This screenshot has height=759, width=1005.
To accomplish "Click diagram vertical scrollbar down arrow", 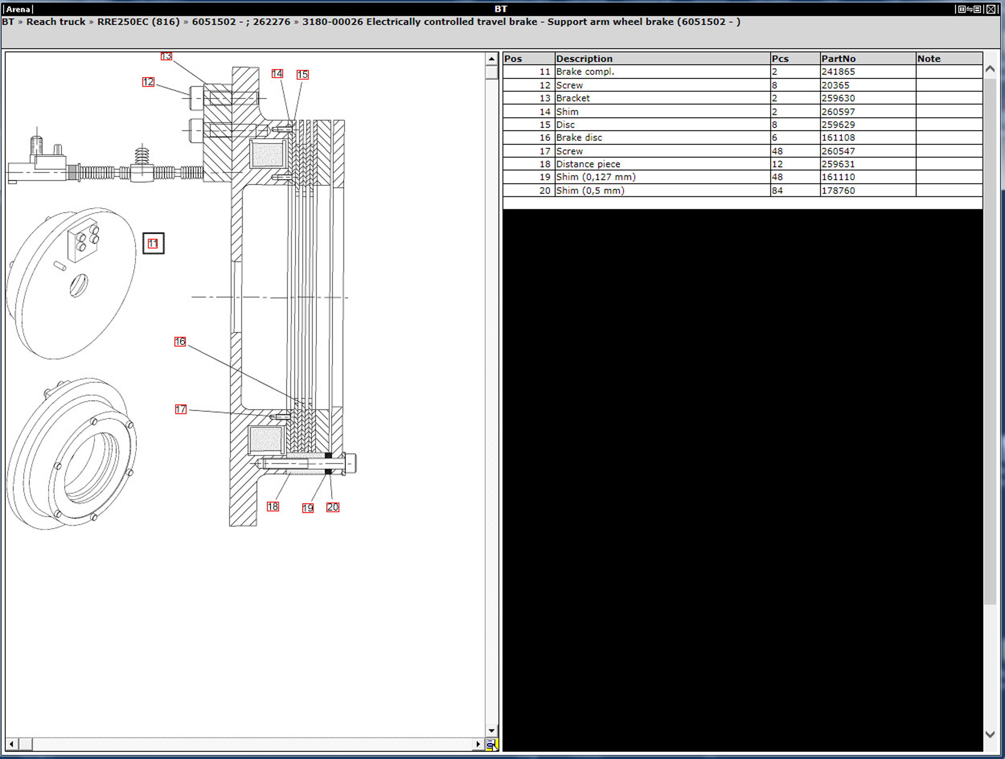I will 491,731.
